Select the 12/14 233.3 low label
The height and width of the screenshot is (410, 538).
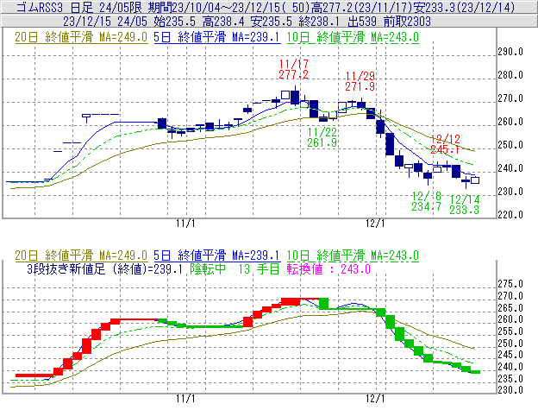[464, 205]
